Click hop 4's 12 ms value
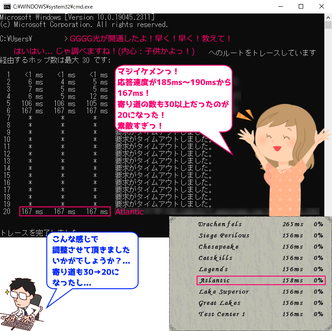 99,97
